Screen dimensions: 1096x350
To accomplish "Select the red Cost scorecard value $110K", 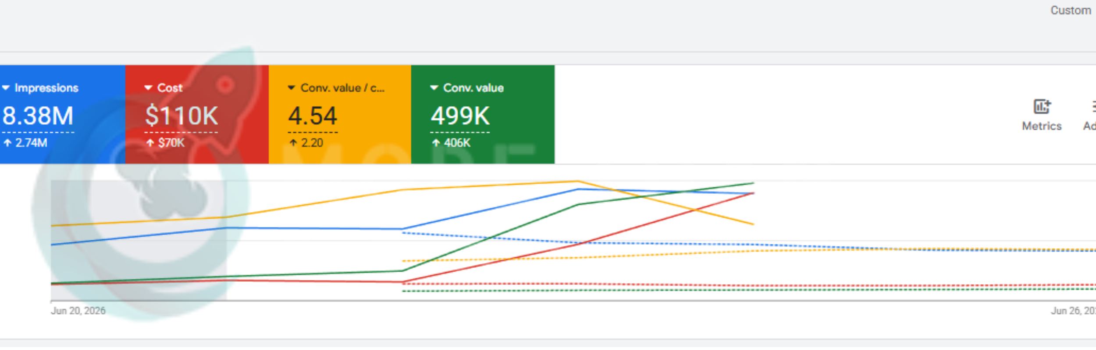I will point(181,116).
